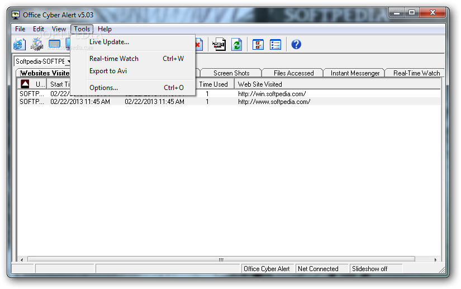Viewport: 461px width, 289px height.
Task: Minimize the Office Cyber Alert window
Action: click(x=397, y=13)
